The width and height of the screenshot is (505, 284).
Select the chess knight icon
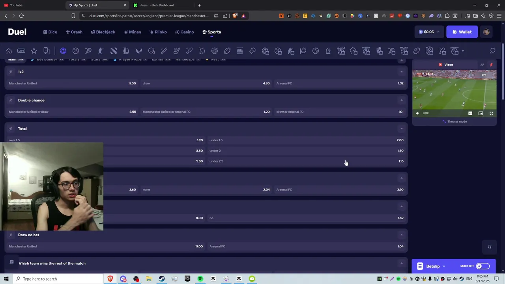(328, 51)
